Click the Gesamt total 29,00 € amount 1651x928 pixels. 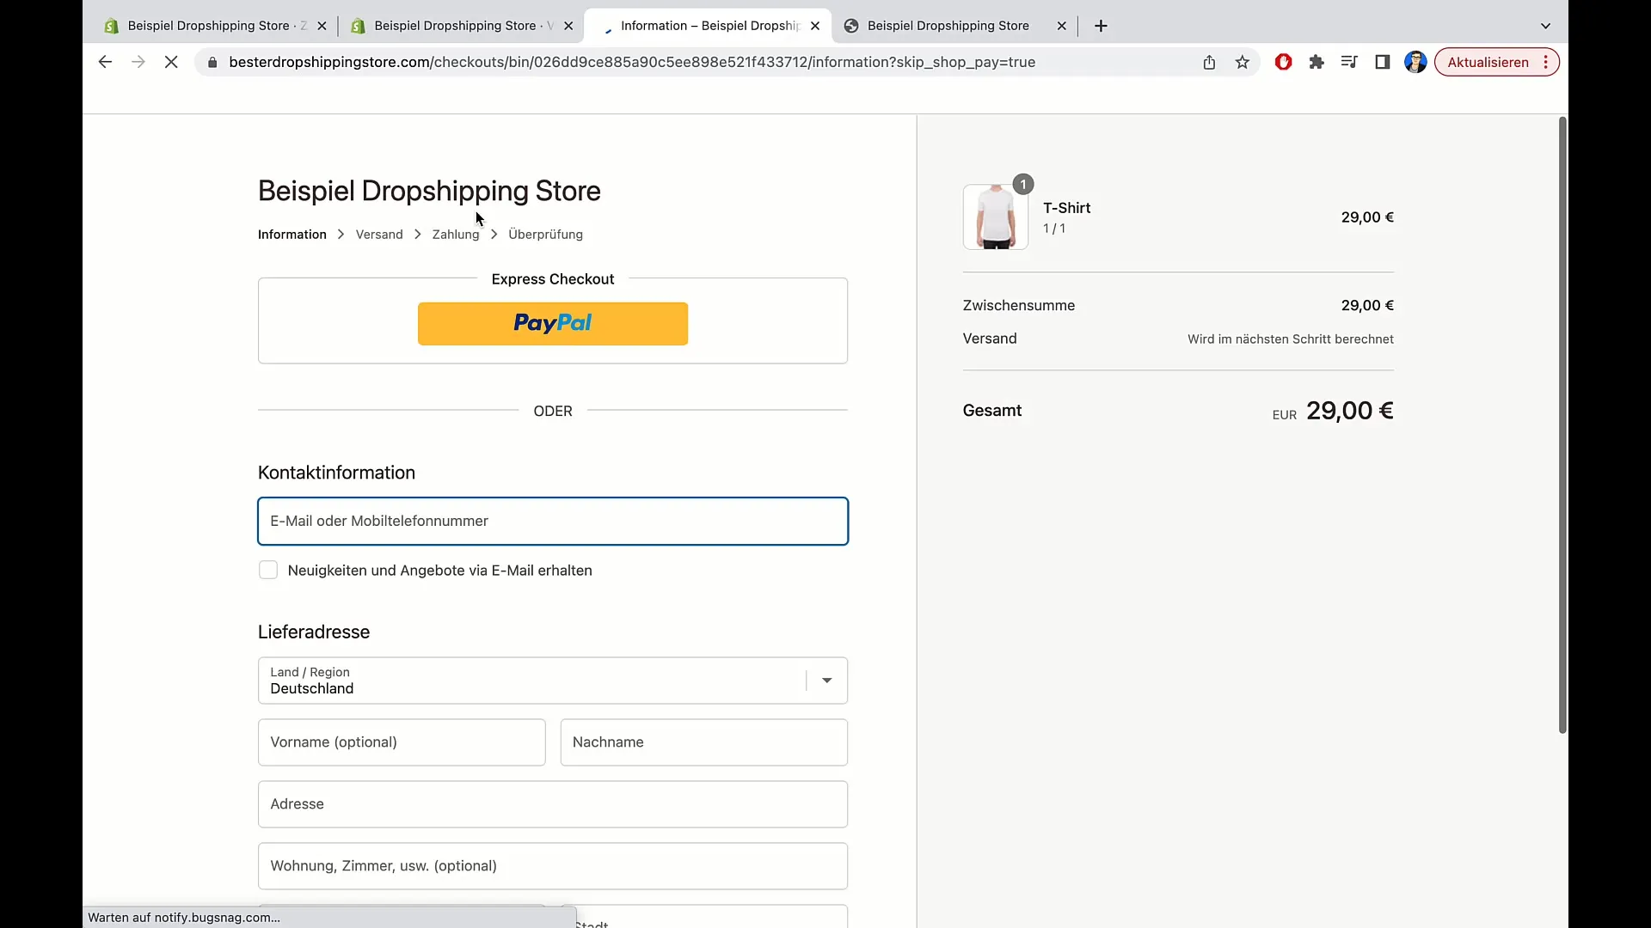click(1350, 411)
